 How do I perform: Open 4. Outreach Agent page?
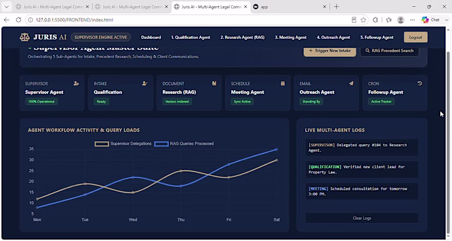pyautogui.click(x=333, y=37)
